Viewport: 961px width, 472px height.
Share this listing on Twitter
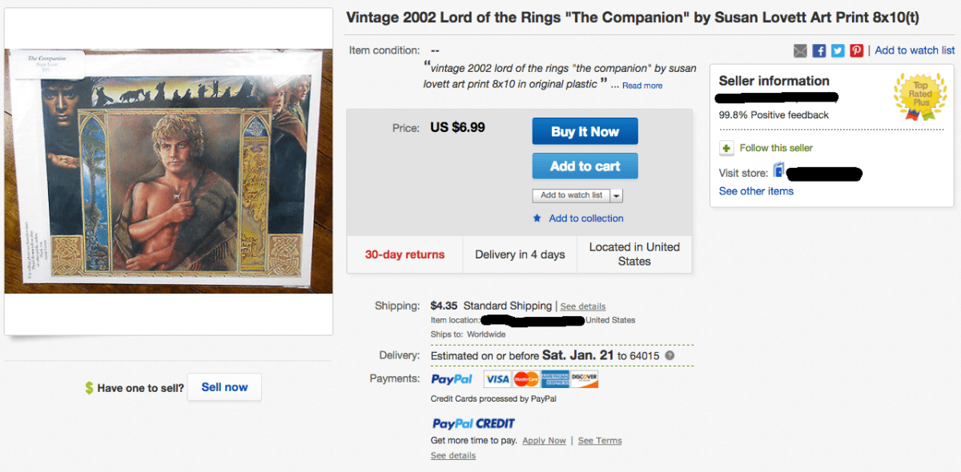[x=838, y=50]
